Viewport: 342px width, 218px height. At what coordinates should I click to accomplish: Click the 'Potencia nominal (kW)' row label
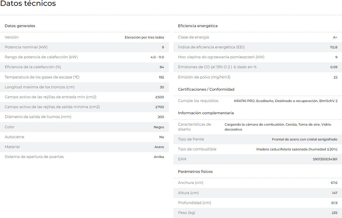(26, 47)
